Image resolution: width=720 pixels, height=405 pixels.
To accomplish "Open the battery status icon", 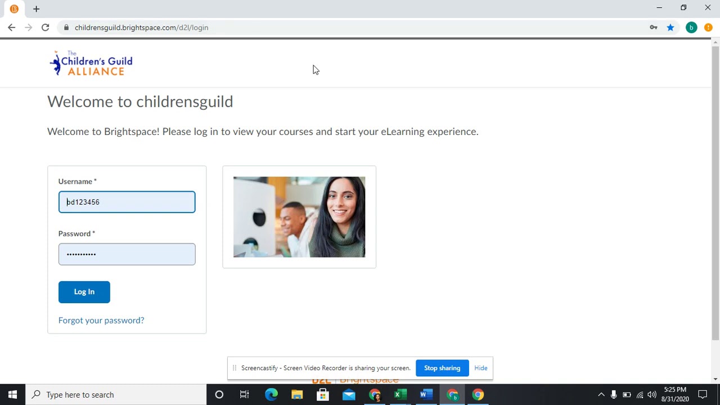I will coord(627,395).
